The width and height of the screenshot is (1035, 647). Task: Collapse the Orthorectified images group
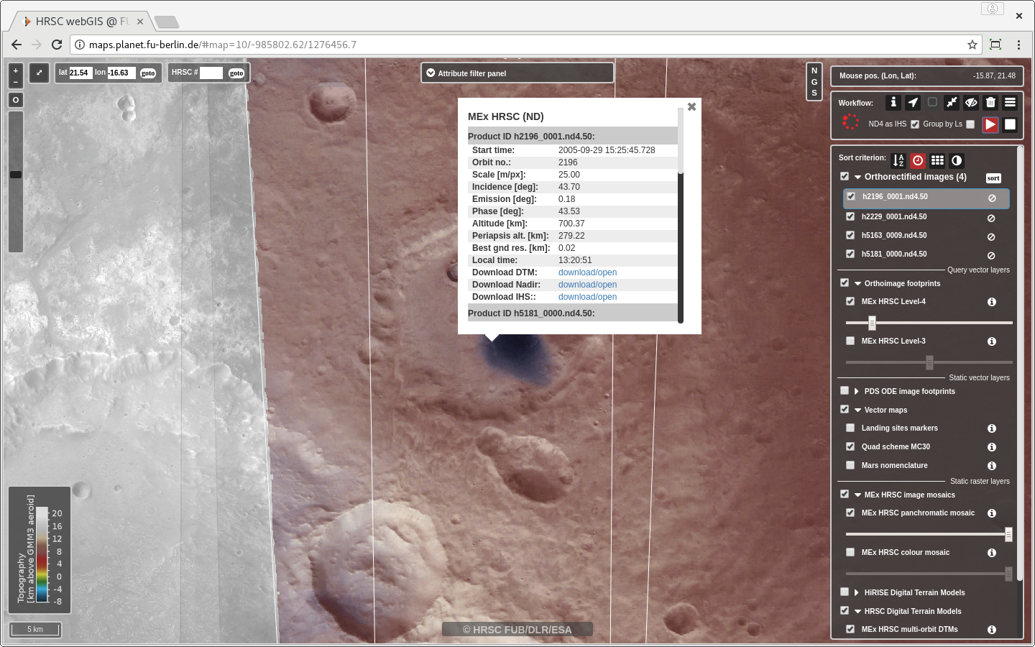coord(857,177)
